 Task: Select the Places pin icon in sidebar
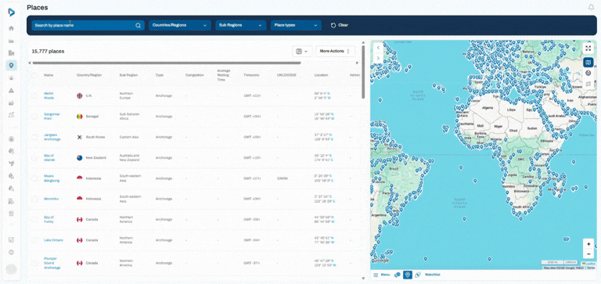click(x=12, y=66)
